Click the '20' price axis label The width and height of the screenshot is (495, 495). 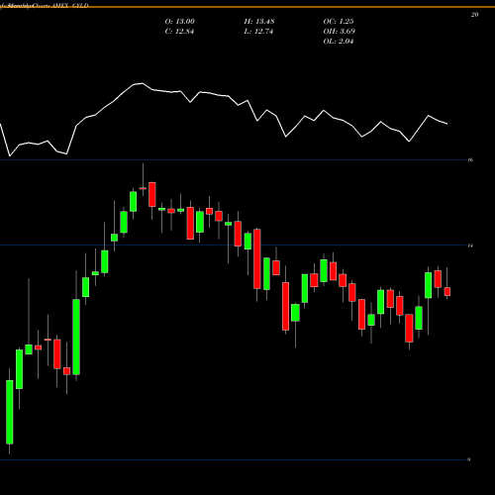(x=474, y=15)
